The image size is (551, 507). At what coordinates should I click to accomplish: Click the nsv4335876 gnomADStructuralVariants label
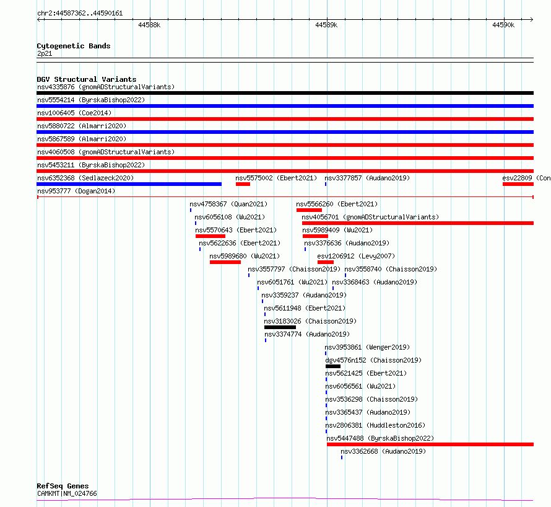coord(106,87)
